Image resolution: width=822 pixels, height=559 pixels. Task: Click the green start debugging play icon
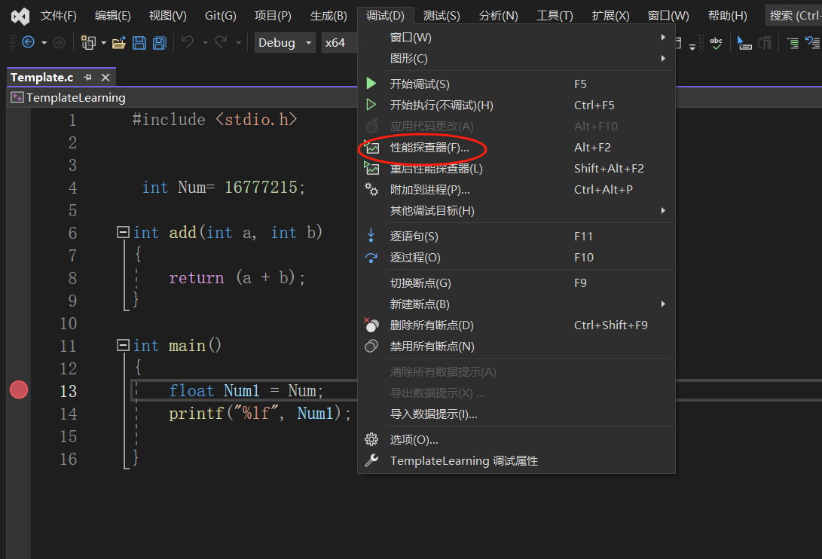tap(371, 84)
